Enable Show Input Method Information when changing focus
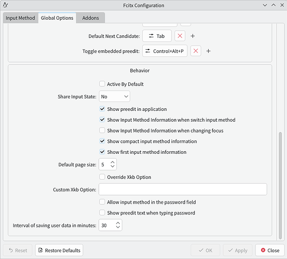Screen dimensions: 287x259 pyautogui.click(x=102, y=131)
